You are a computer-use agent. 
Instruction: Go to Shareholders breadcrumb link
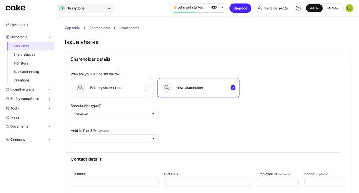click(100, 28)
